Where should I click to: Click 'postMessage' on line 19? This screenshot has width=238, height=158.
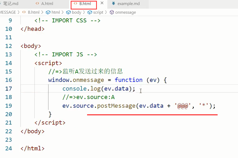coord(116,106)
